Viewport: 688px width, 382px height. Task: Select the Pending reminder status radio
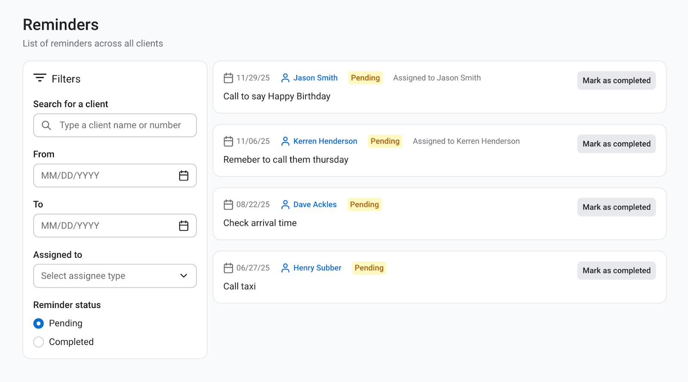point(39,323)
